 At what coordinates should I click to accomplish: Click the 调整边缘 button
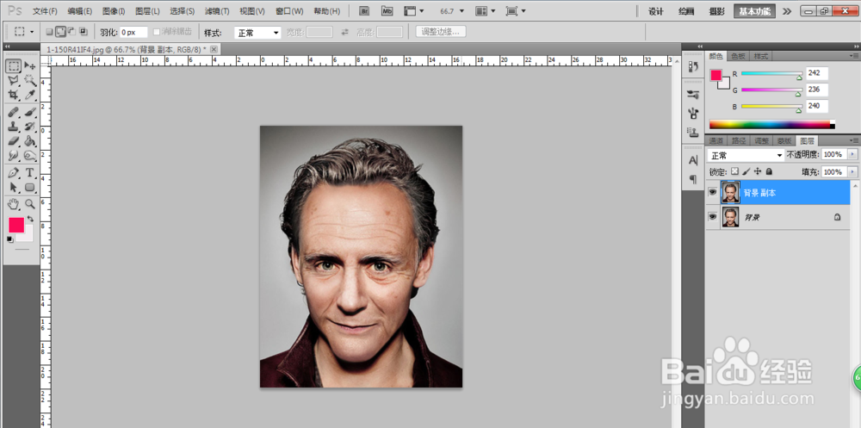[x=441, y=32]
